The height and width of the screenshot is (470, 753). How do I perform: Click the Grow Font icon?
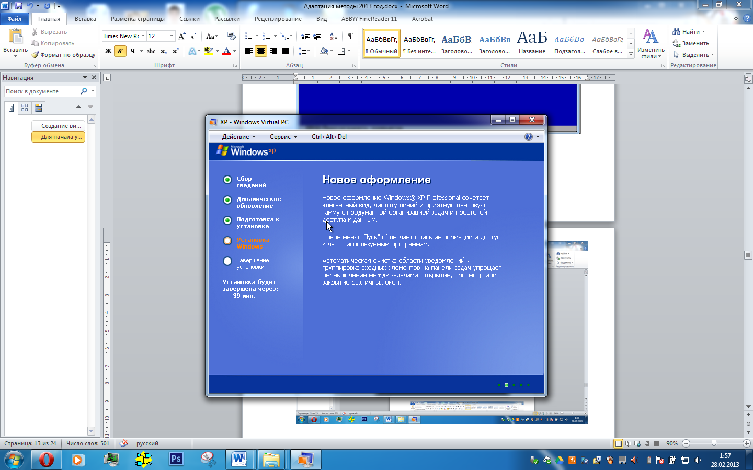click(x=181, y=36)
